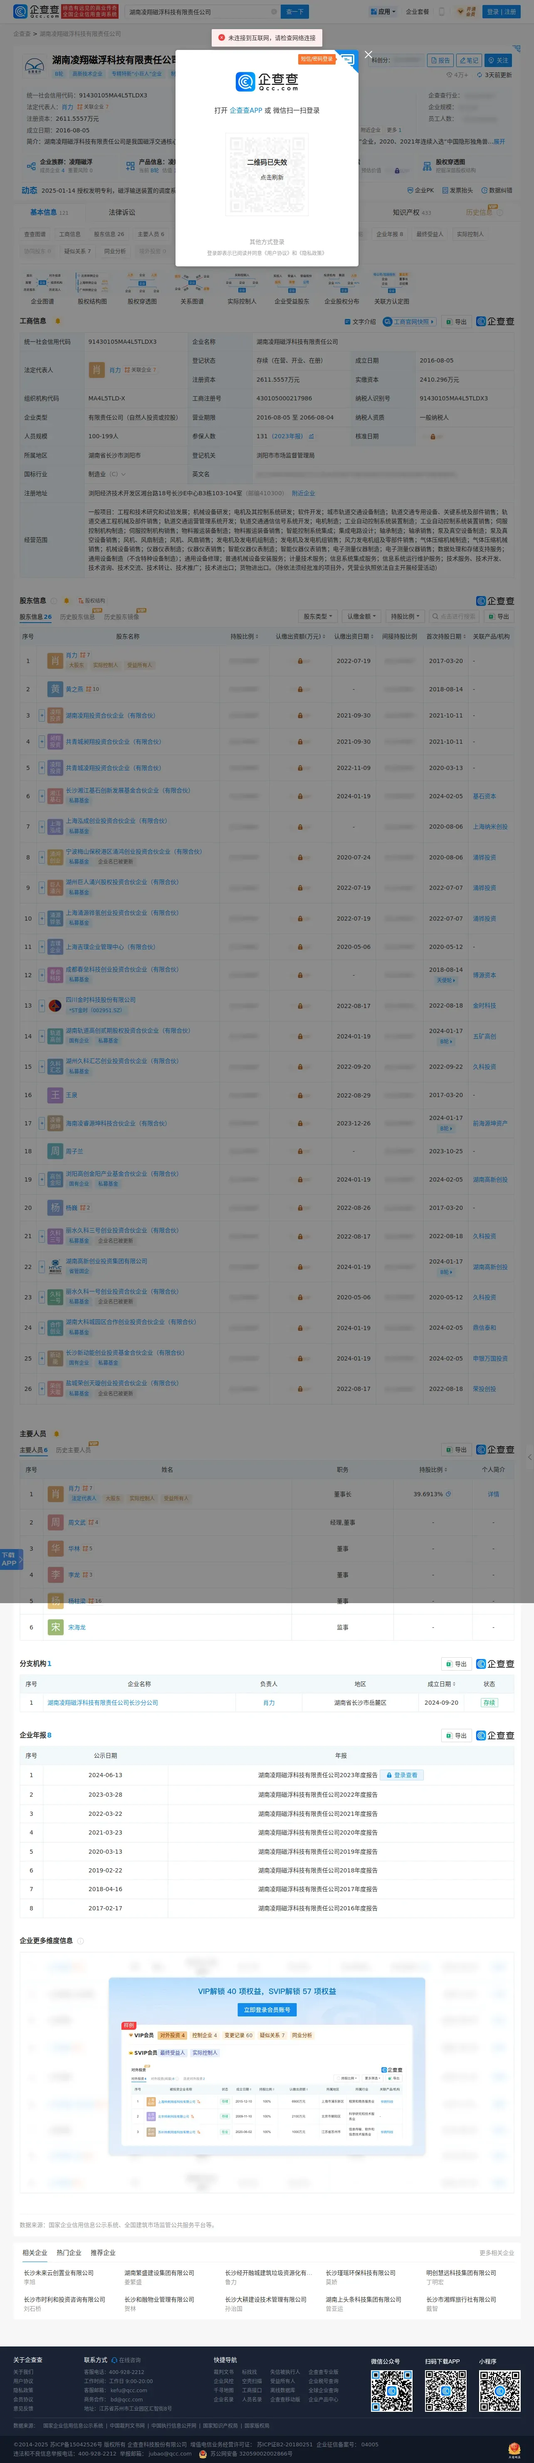
Task: Switch to 法律诉讼 tab
Action: 121,212
